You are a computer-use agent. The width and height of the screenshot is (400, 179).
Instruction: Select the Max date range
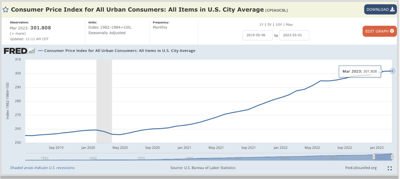pyautogui.click(x=289, y=25)
